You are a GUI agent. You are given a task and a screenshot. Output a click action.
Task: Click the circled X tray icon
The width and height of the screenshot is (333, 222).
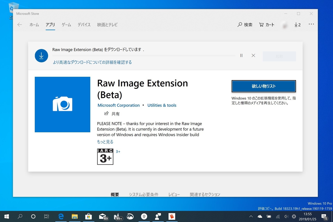pos(294,217)
